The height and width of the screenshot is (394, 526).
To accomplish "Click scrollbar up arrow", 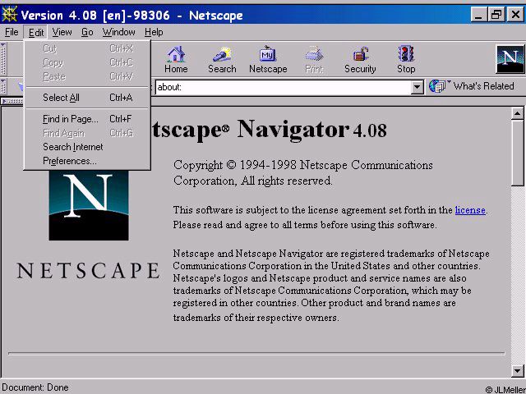I will pos(517,114).
